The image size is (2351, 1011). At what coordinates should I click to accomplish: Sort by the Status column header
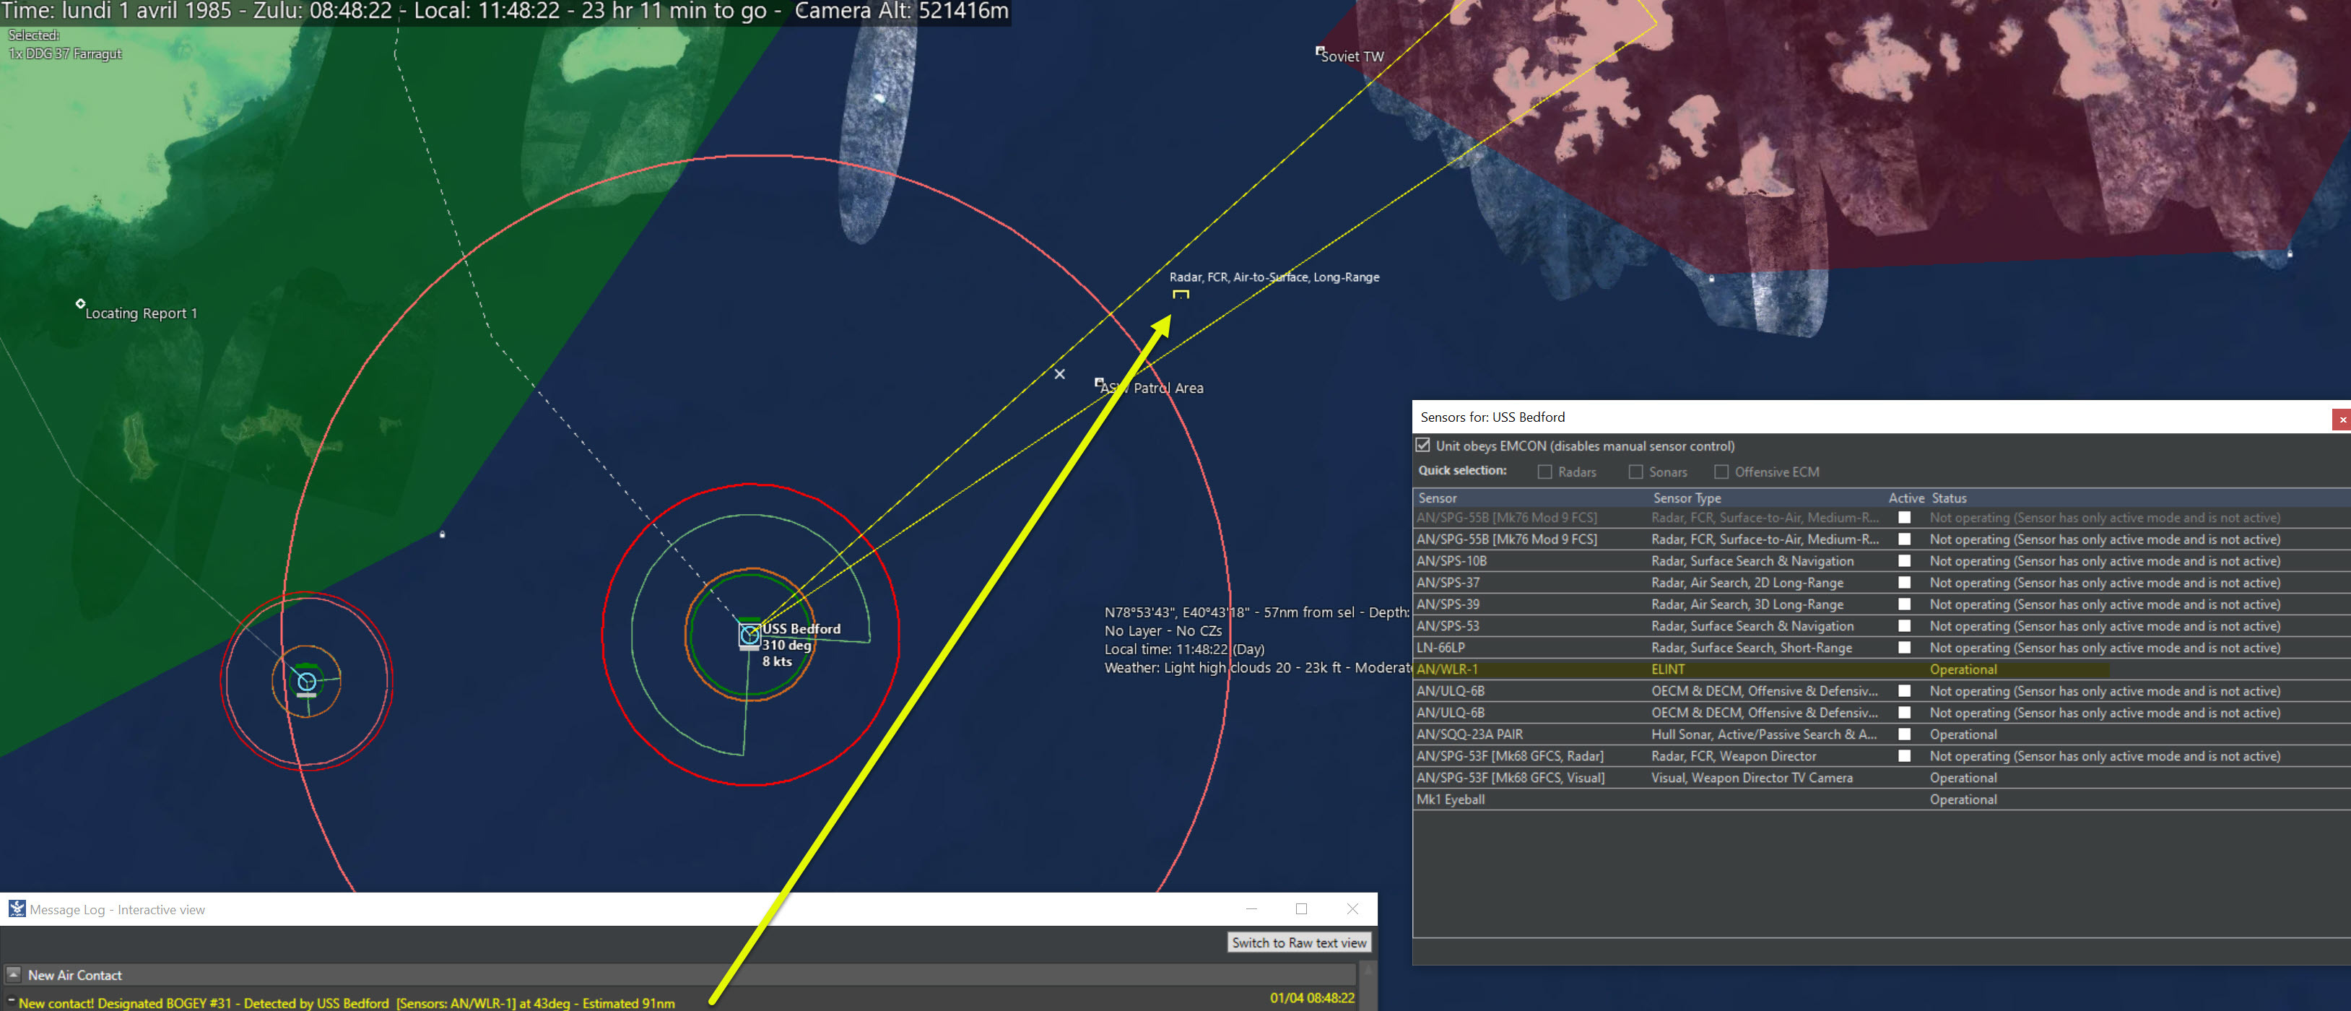(1949, 498)
